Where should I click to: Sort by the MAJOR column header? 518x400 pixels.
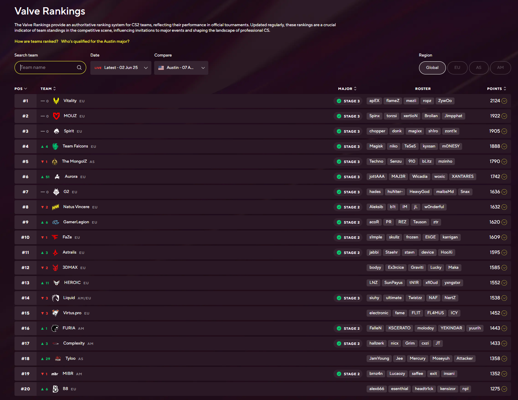click(x=347, y=89)
